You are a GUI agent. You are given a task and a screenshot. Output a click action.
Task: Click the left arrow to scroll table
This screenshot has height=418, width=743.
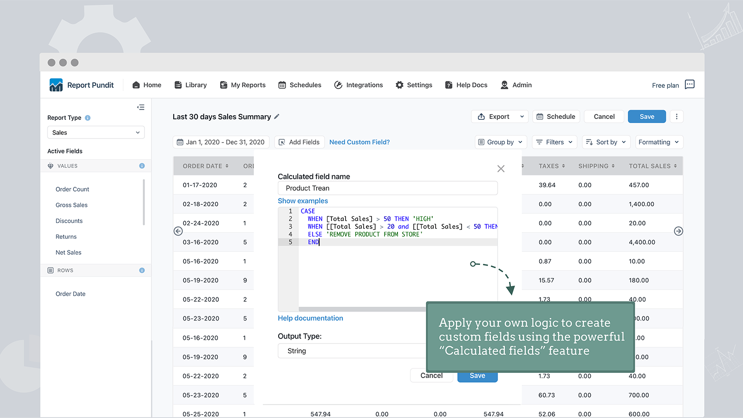pos(178,231)
